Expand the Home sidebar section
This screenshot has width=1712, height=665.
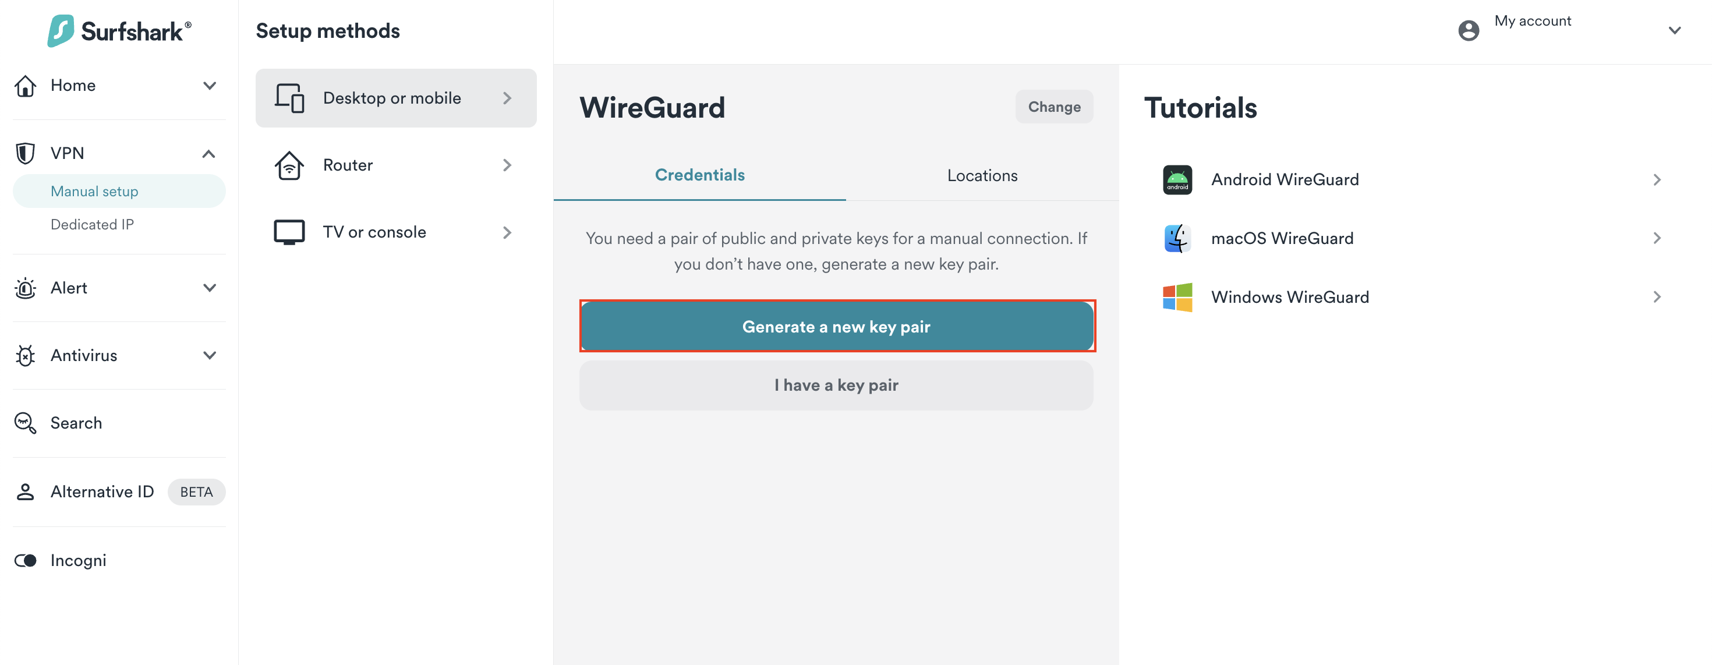pos(210,86)
